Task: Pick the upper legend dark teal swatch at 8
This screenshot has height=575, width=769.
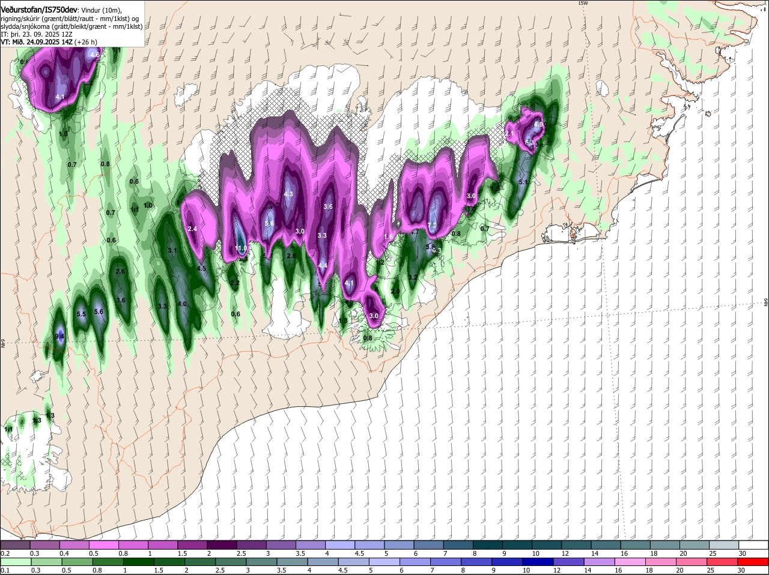Action: (487, 545)
